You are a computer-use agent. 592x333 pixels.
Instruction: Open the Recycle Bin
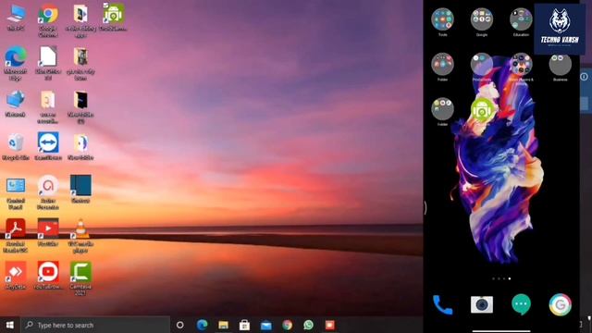coord(16,146)
